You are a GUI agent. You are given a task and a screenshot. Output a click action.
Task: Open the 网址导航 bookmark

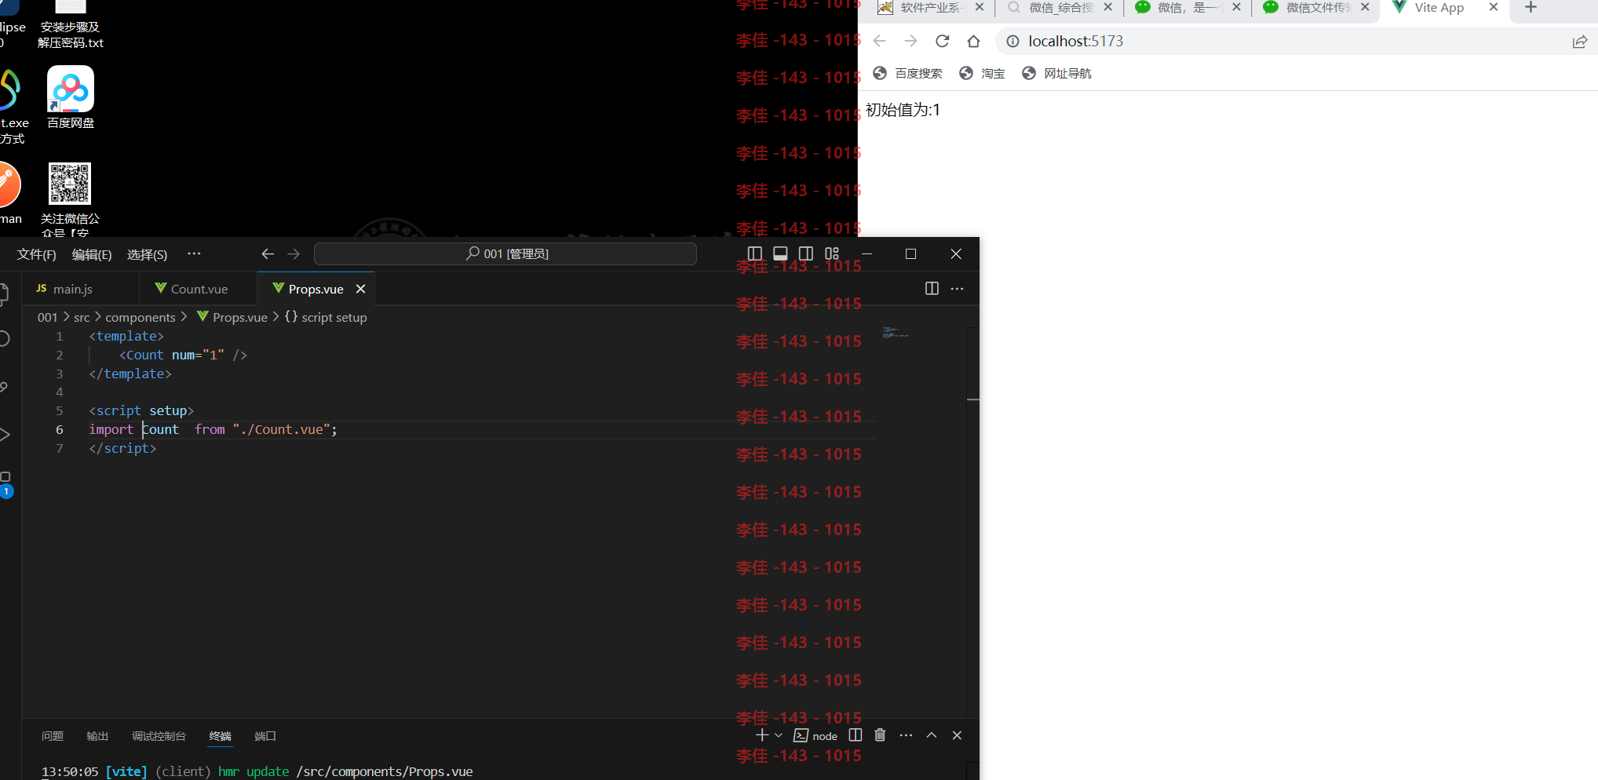(1056, 73)
